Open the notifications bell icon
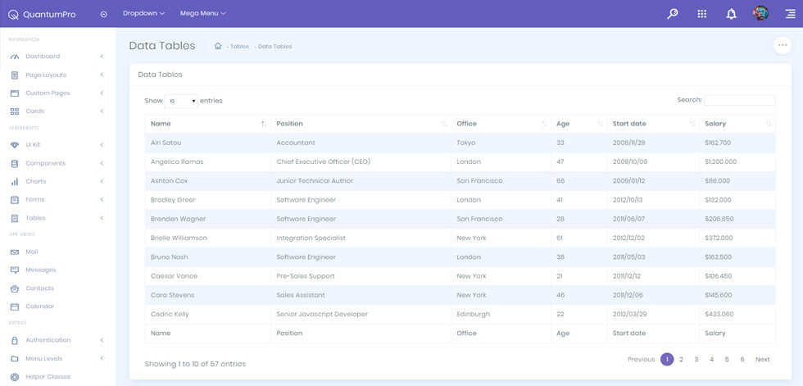This screenshot has height=386, width=803. pyautogui.click(x=731, y=14)
